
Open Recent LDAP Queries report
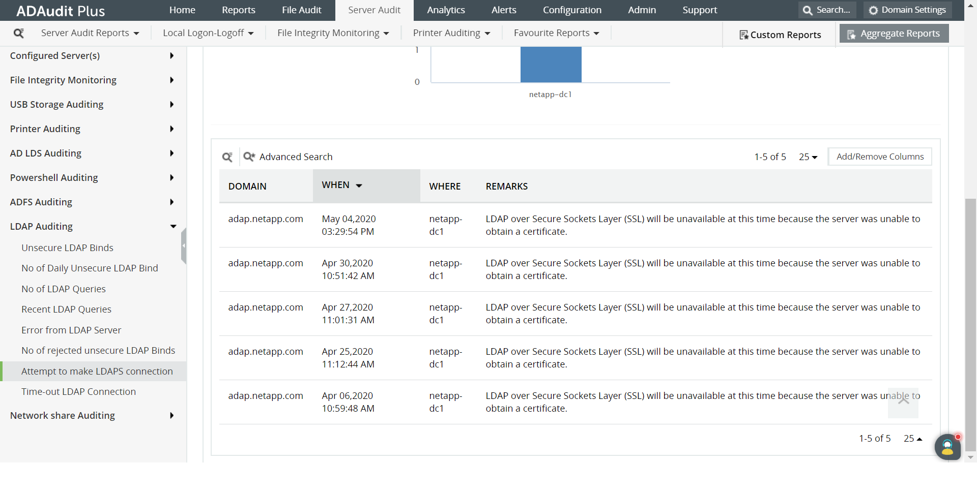click(66, 309)
